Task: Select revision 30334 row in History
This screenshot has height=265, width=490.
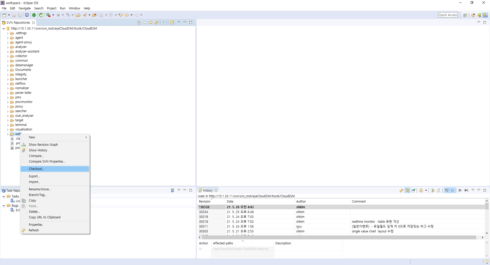Action: [341, 212]
